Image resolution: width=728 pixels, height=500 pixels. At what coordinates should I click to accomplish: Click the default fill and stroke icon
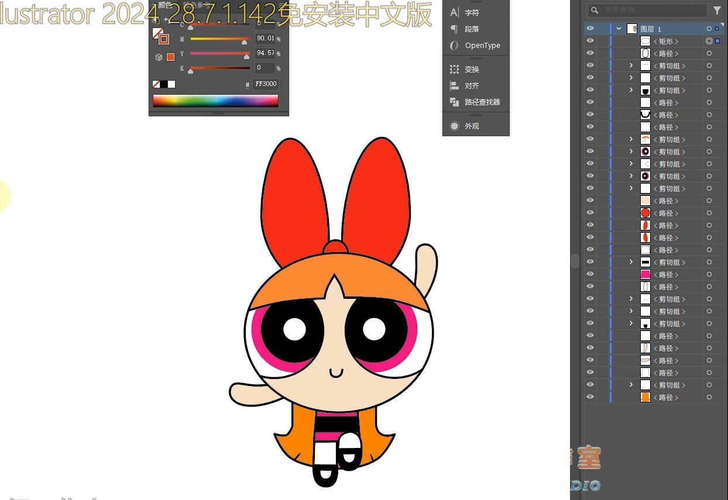(x=156, y=20)
